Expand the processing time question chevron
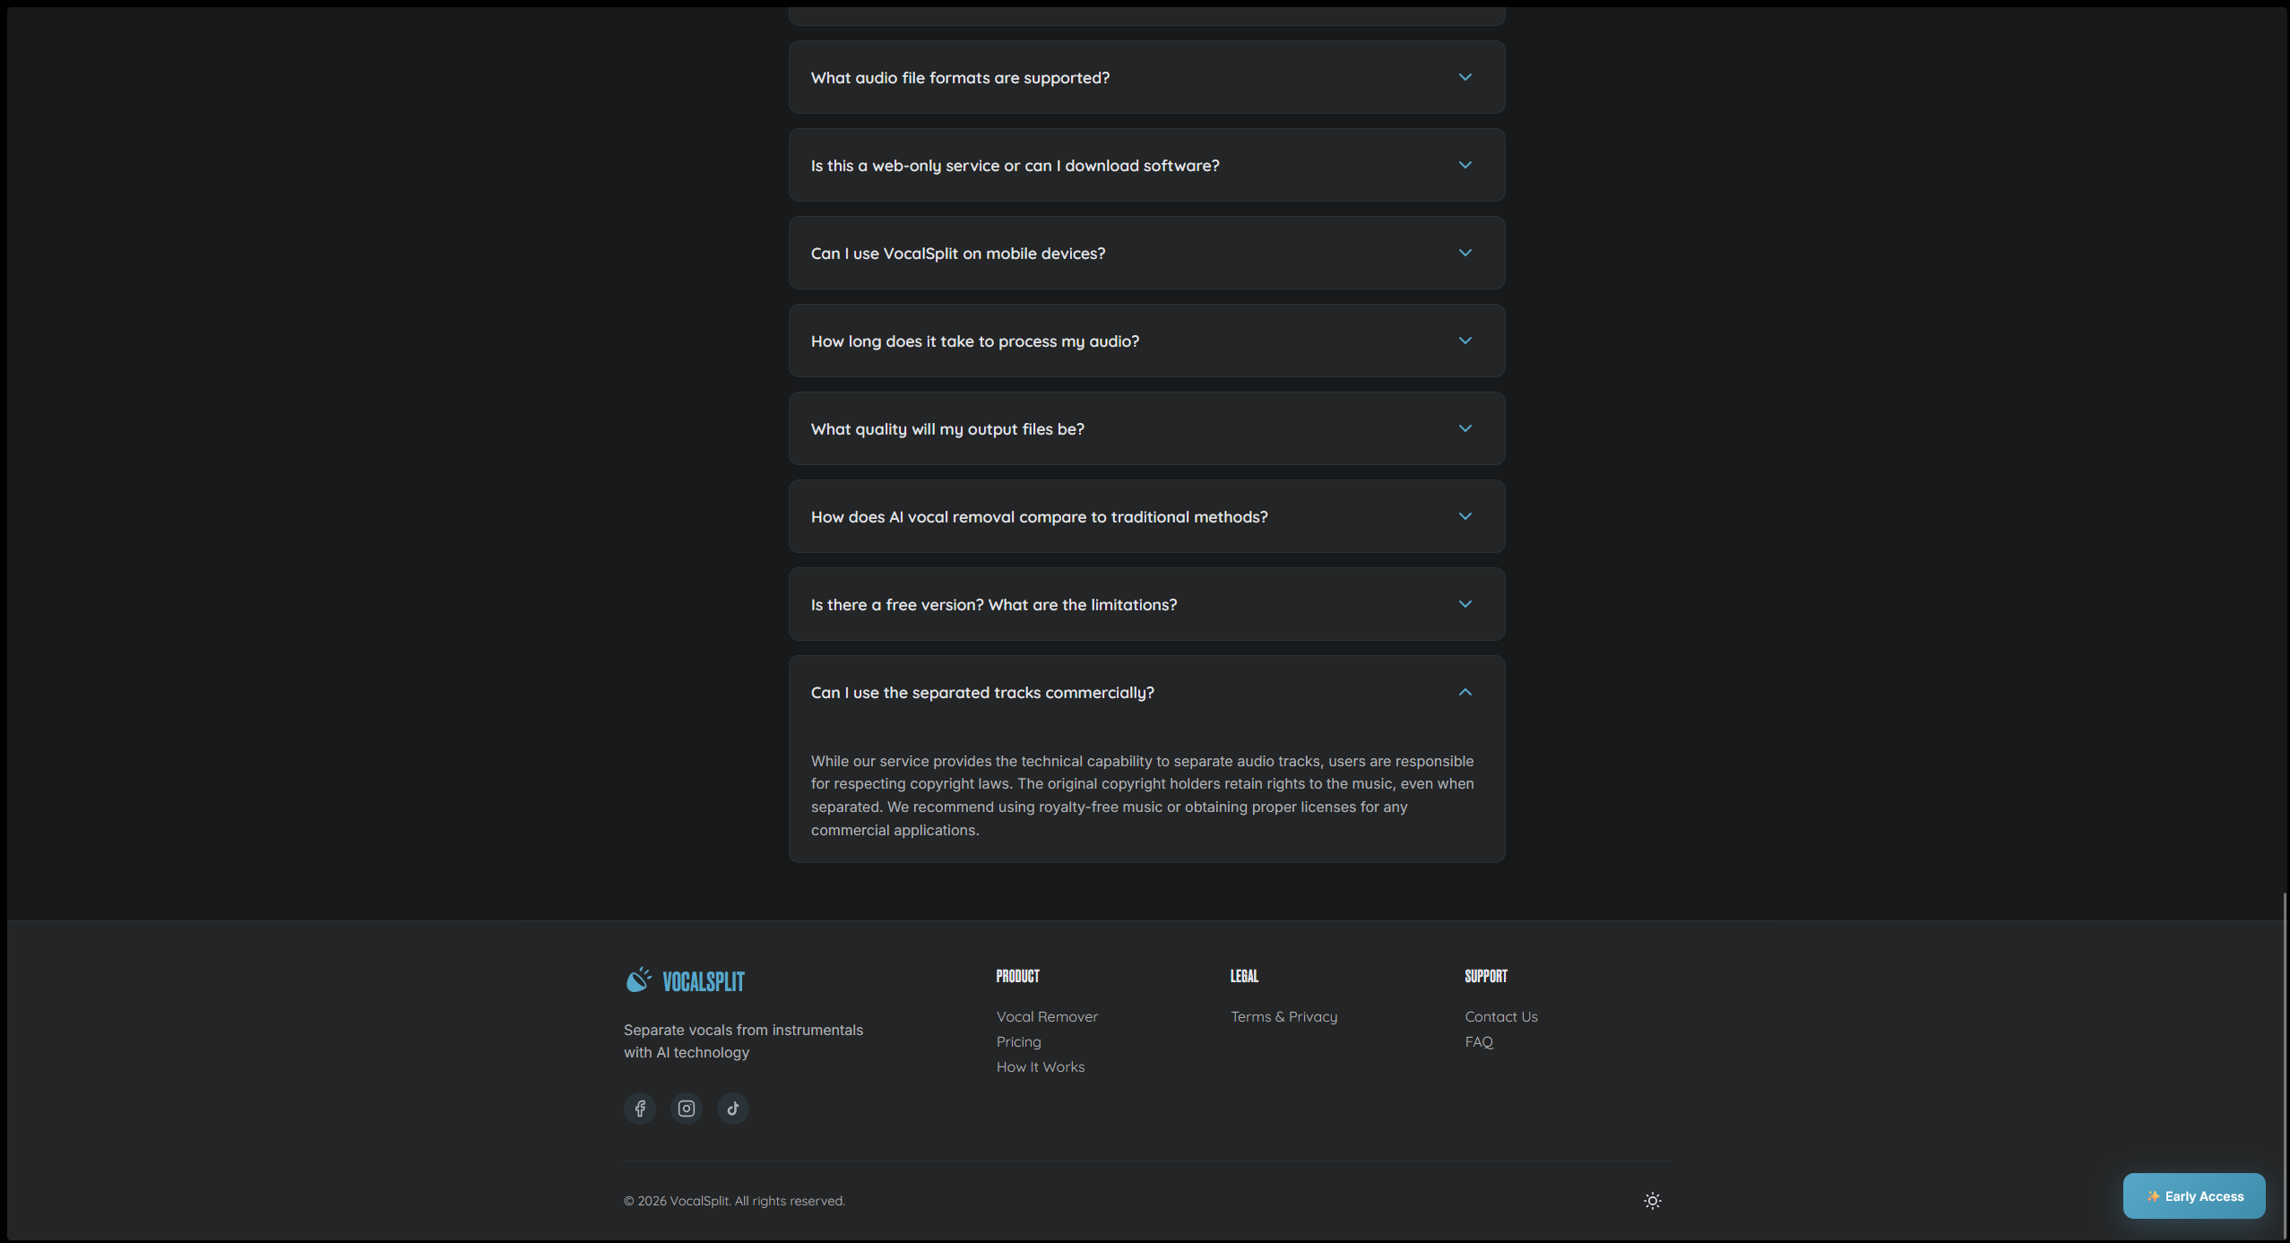Viewport: 2290px width, 1243px height. point(1465,341)
